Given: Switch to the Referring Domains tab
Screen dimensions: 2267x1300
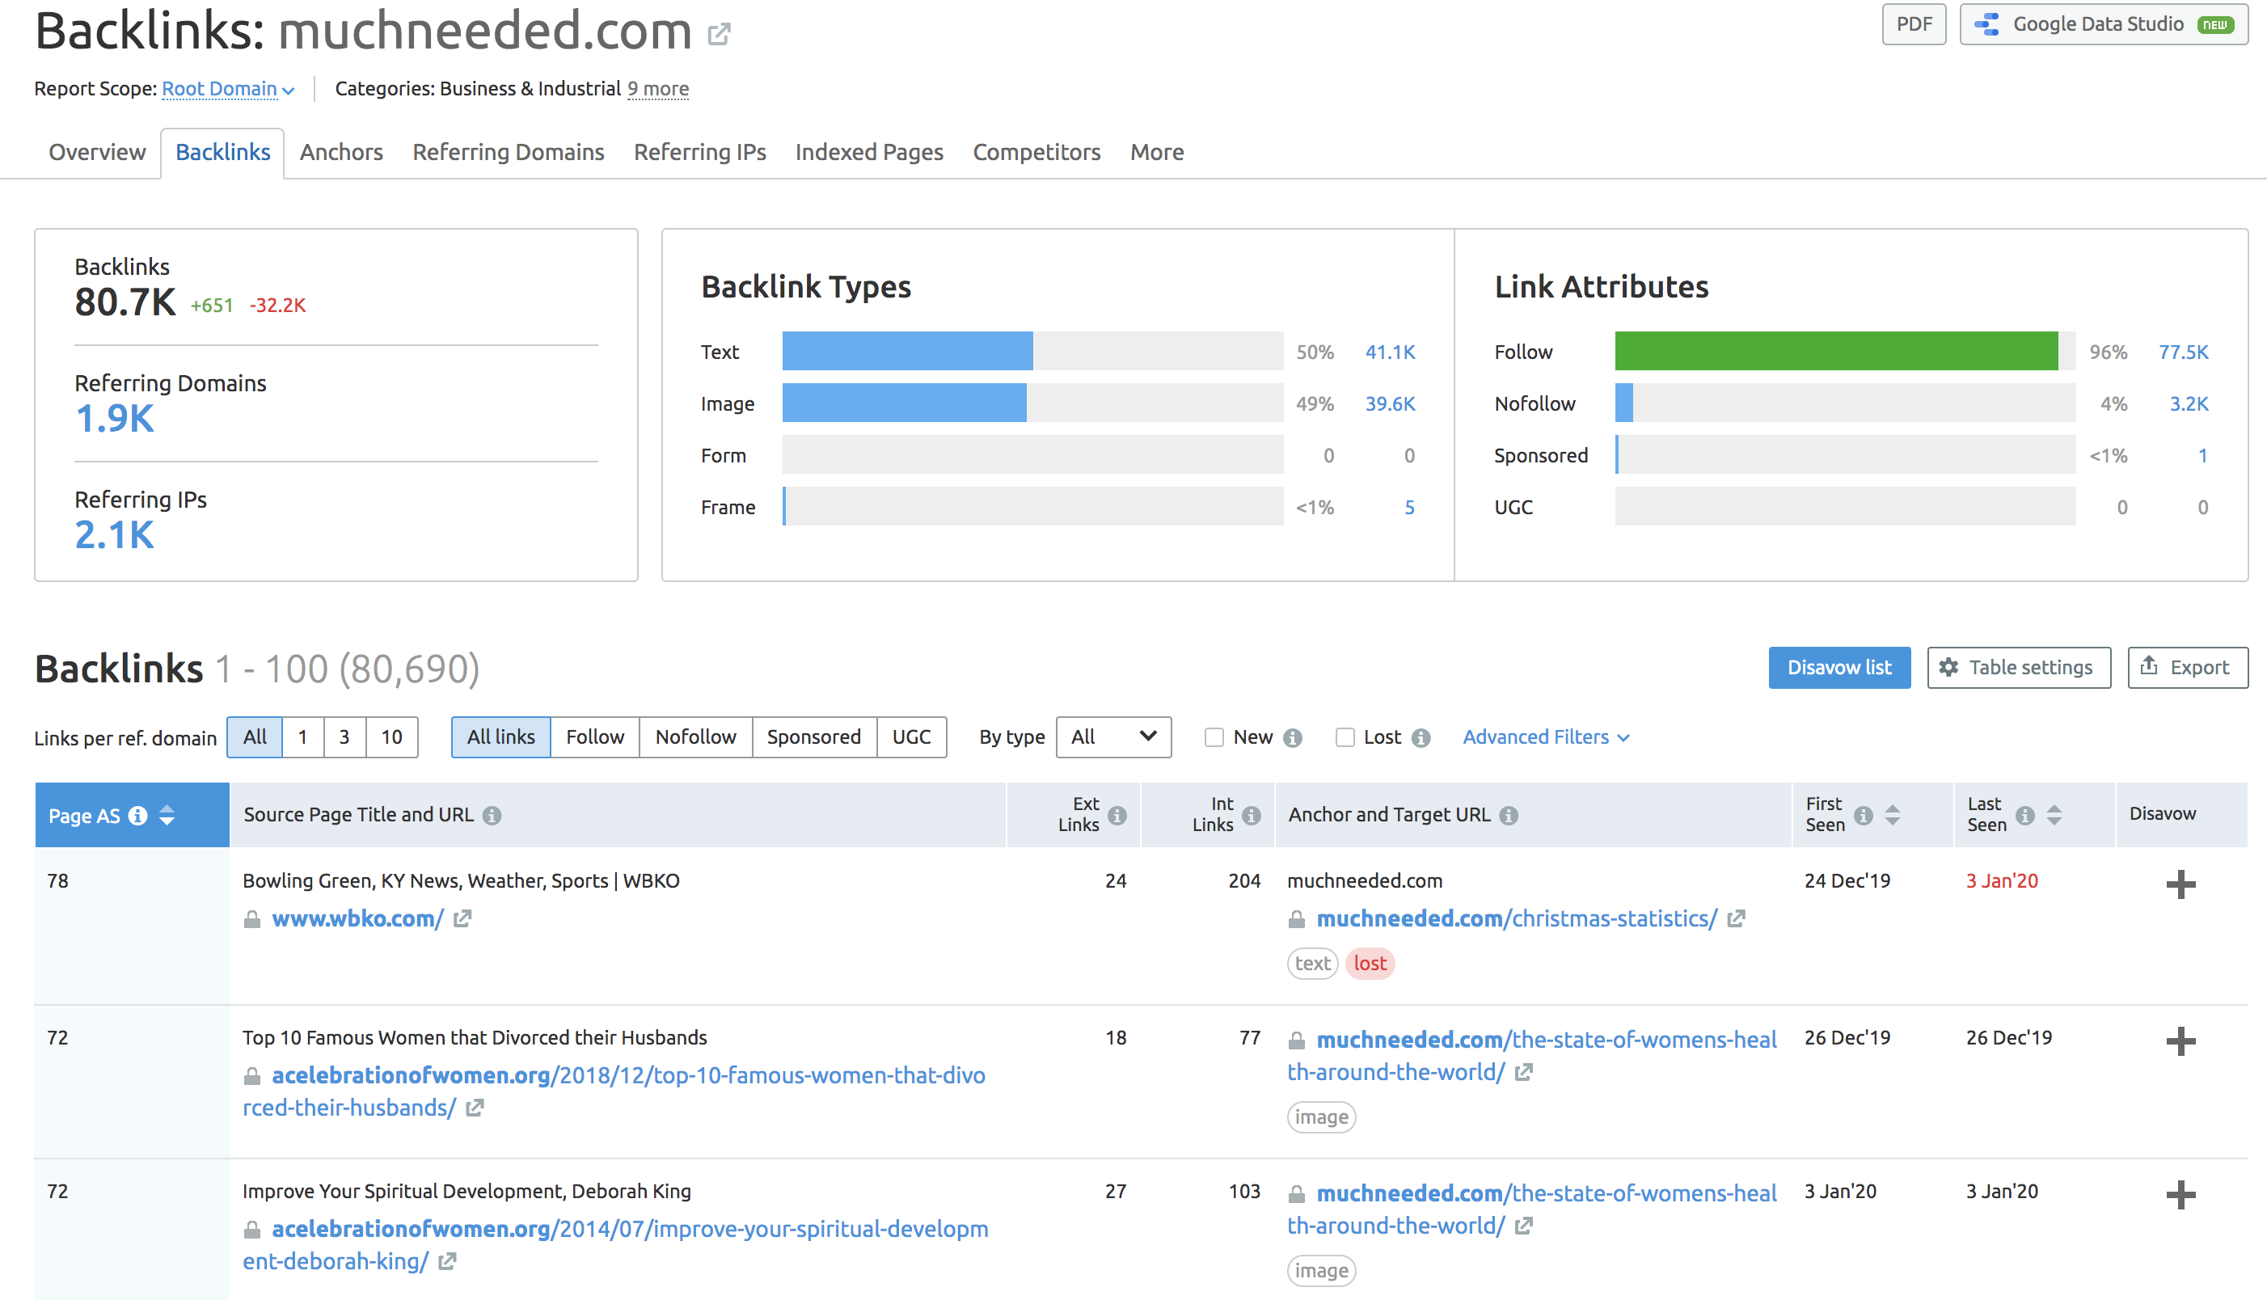Looking at the screenshot, I should 507,152.
